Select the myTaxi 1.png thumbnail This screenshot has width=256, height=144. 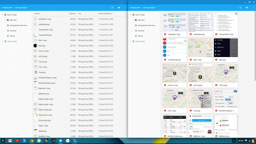pyautogui.click(x=174, y=76)
